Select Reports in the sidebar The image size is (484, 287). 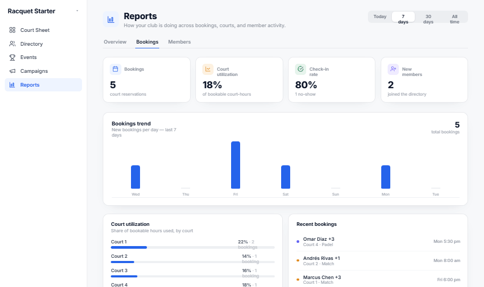pos(43,85)
